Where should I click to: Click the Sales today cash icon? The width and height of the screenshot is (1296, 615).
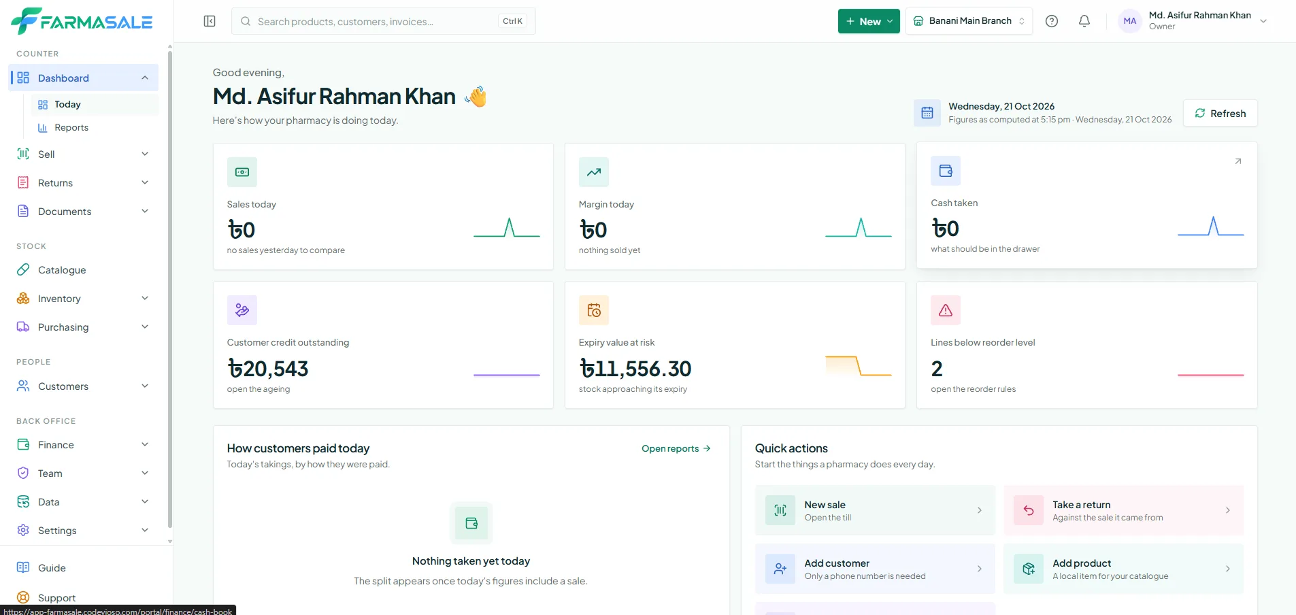[x=242, y=172]
